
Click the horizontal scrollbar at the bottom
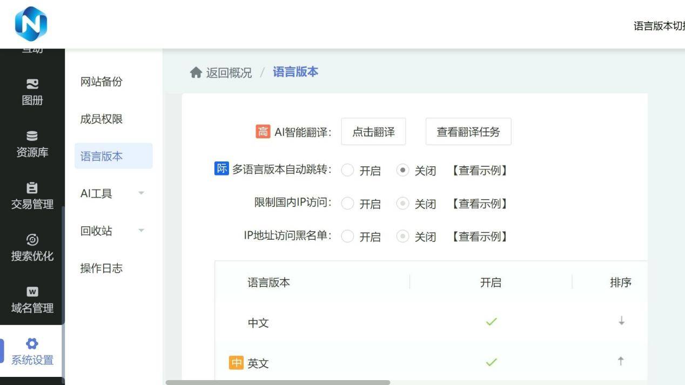pyautogui.click(x=278, y=382)
